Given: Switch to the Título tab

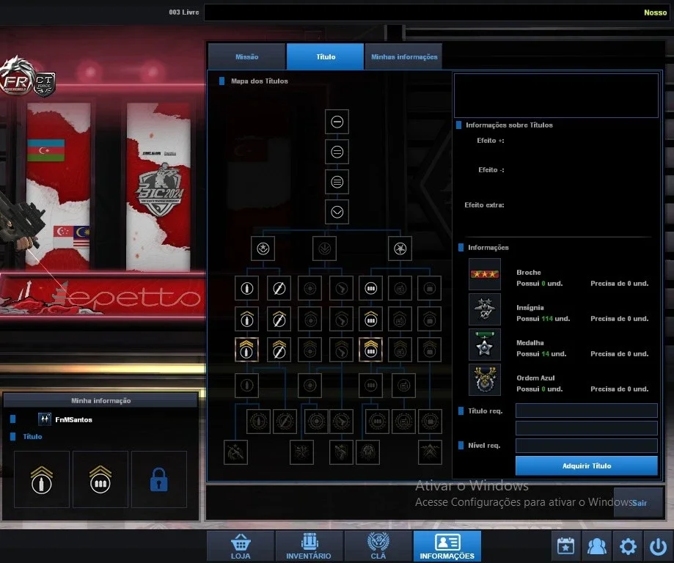Looking at the screenshot, I should [326, 56].
